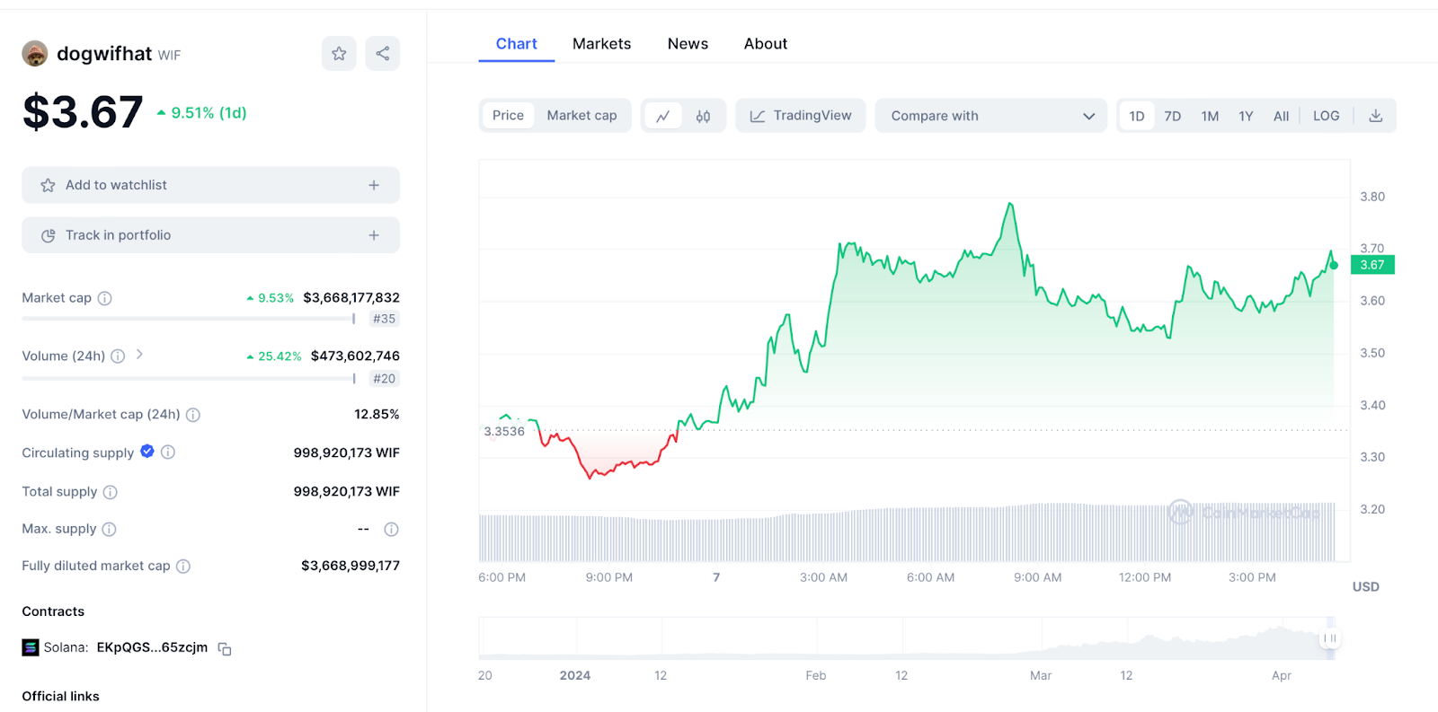
Task: Click the Track in portfolio button
Action: (211, 235)
